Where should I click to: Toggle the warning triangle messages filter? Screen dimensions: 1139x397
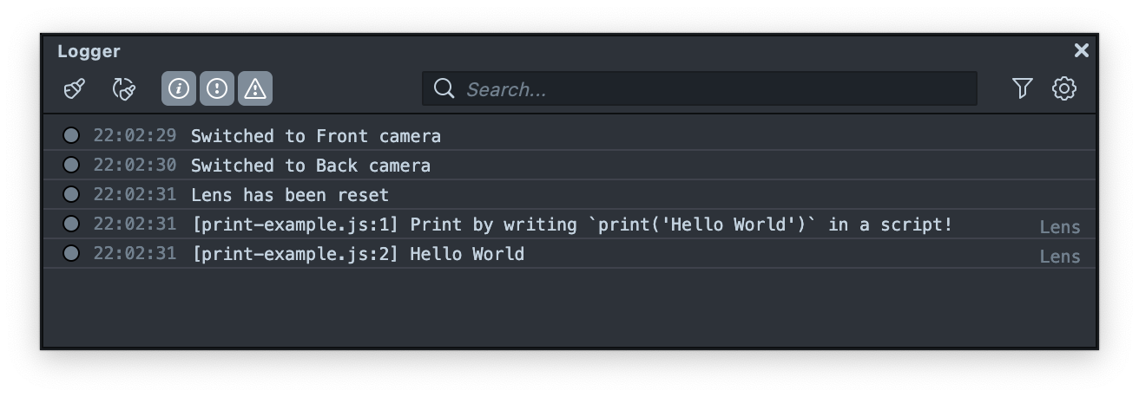pyautogui.click(x=255, y=88)
